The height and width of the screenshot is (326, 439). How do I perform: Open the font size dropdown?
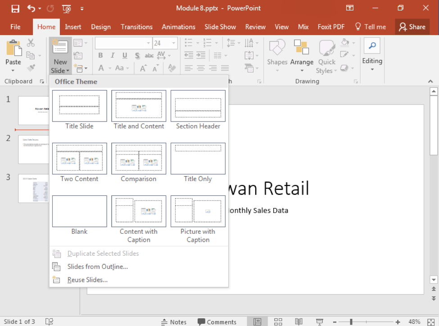tap(174, 43)
